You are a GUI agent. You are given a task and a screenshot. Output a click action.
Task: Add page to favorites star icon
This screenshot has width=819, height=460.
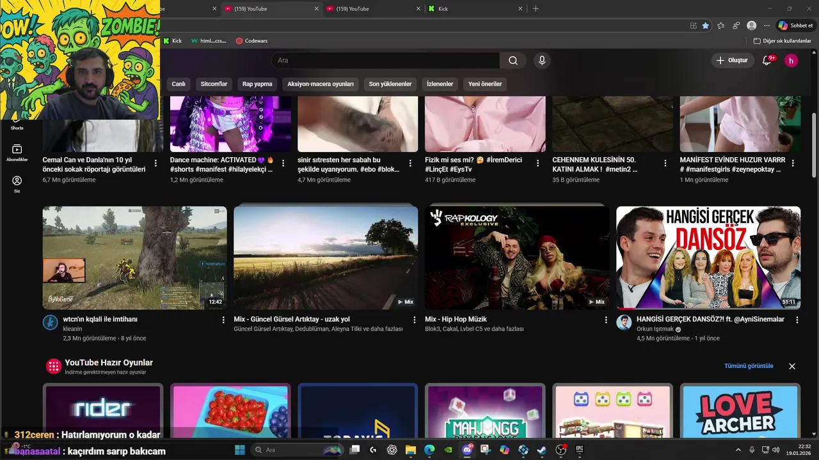click(x=705, y=26)
